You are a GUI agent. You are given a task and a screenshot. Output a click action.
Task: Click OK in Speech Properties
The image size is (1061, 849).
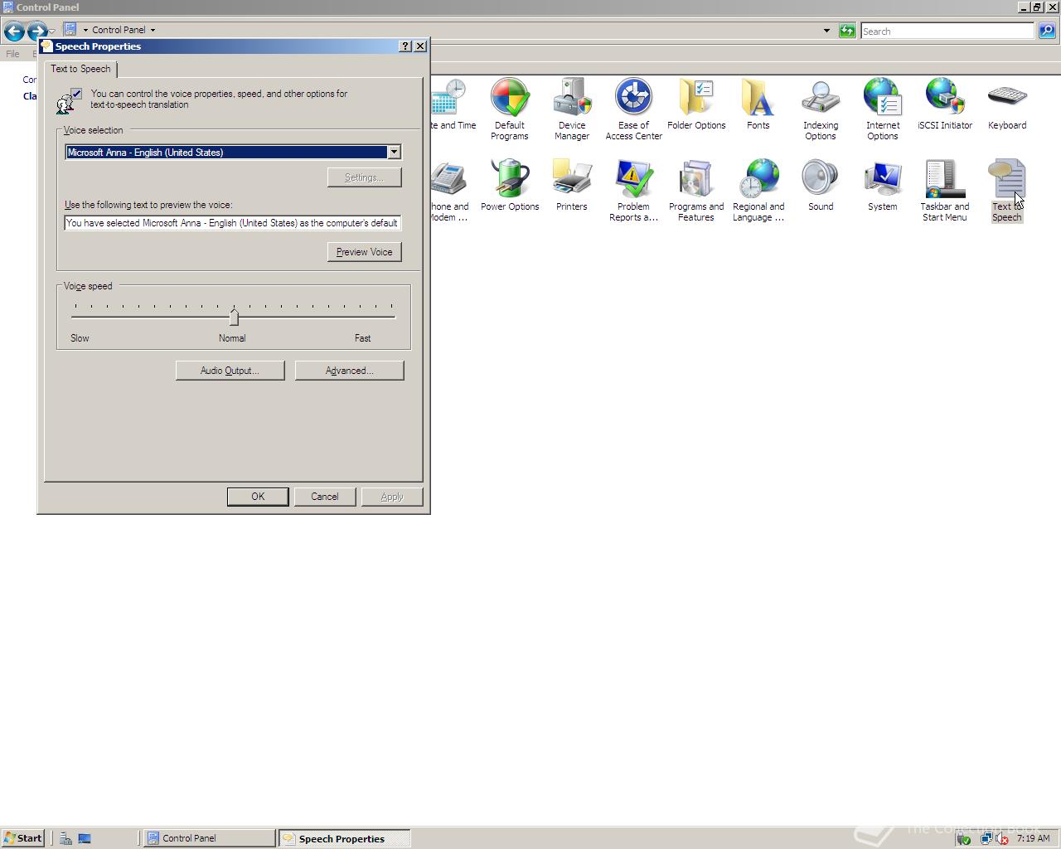coord(258,497)
